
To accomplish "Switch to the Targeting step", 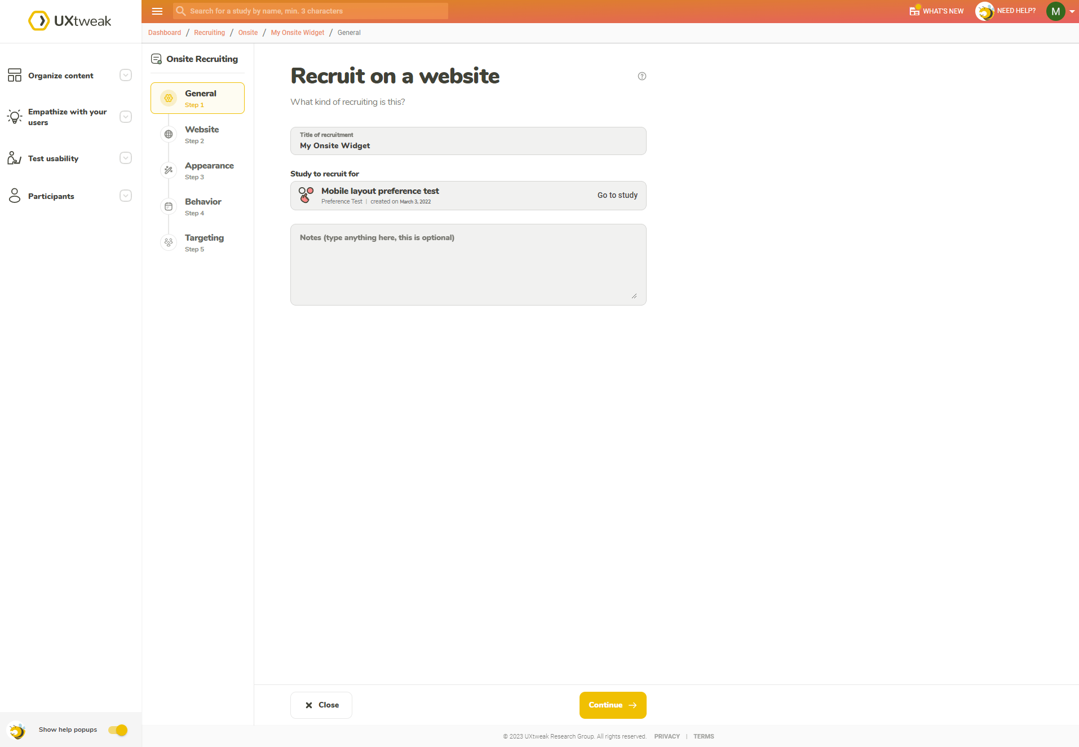I will (x=204, y=242).
